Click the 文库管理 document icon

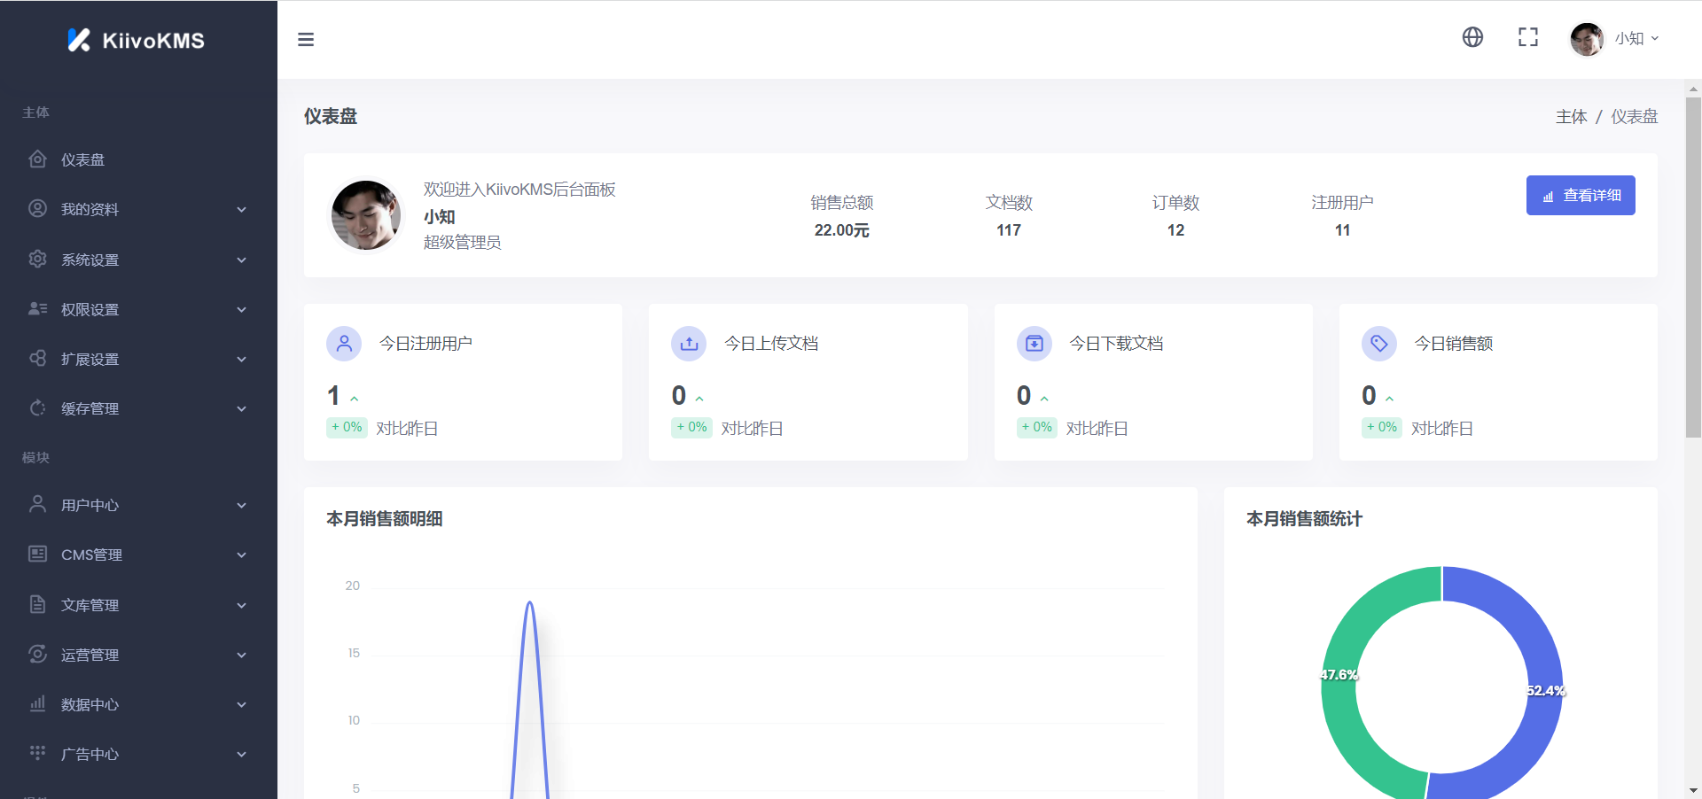coord(37,604)
